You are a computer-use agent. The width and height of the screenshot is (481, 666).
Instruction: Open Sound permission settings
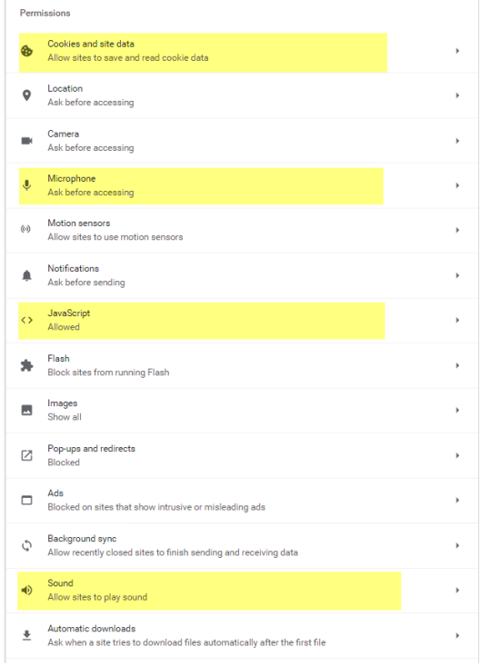click(242, 591)
